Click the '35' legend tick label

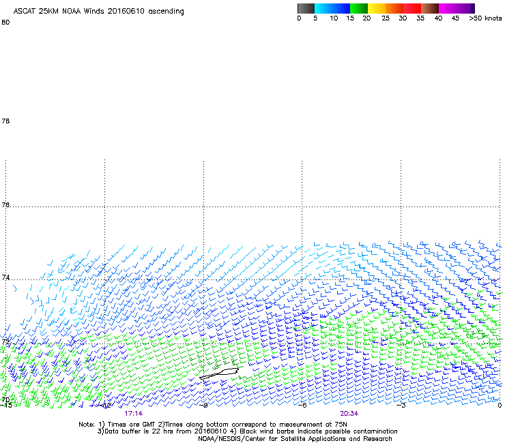point(420,18)
